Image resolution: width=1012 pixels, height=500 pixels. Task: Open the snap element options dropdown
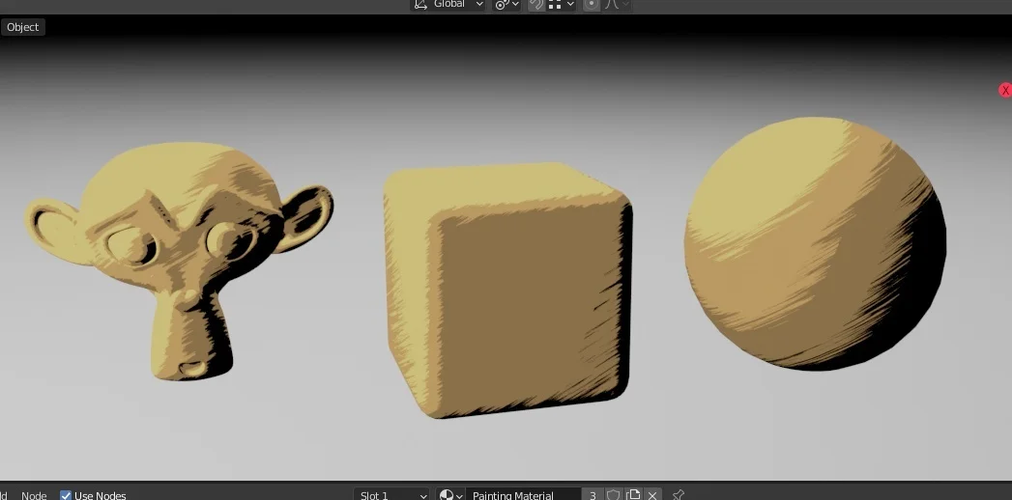(x=561, y=5)
